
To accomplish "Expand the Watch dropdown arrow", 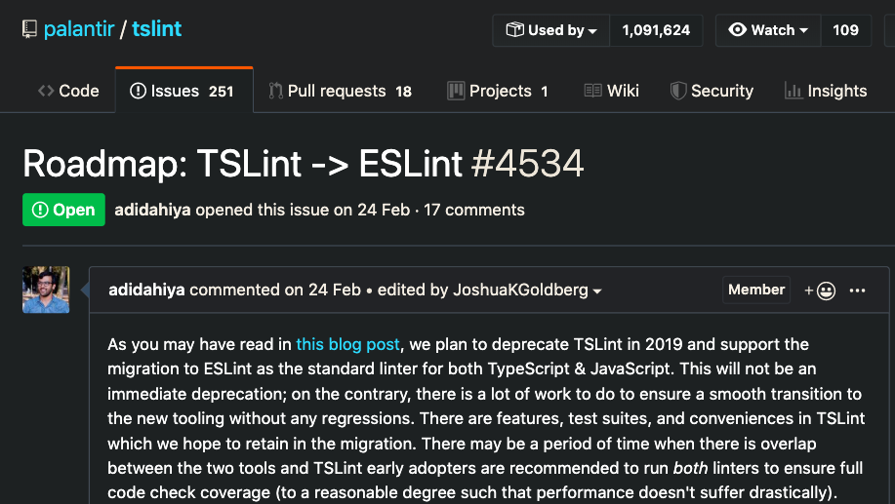I will [x=803, y=30].
